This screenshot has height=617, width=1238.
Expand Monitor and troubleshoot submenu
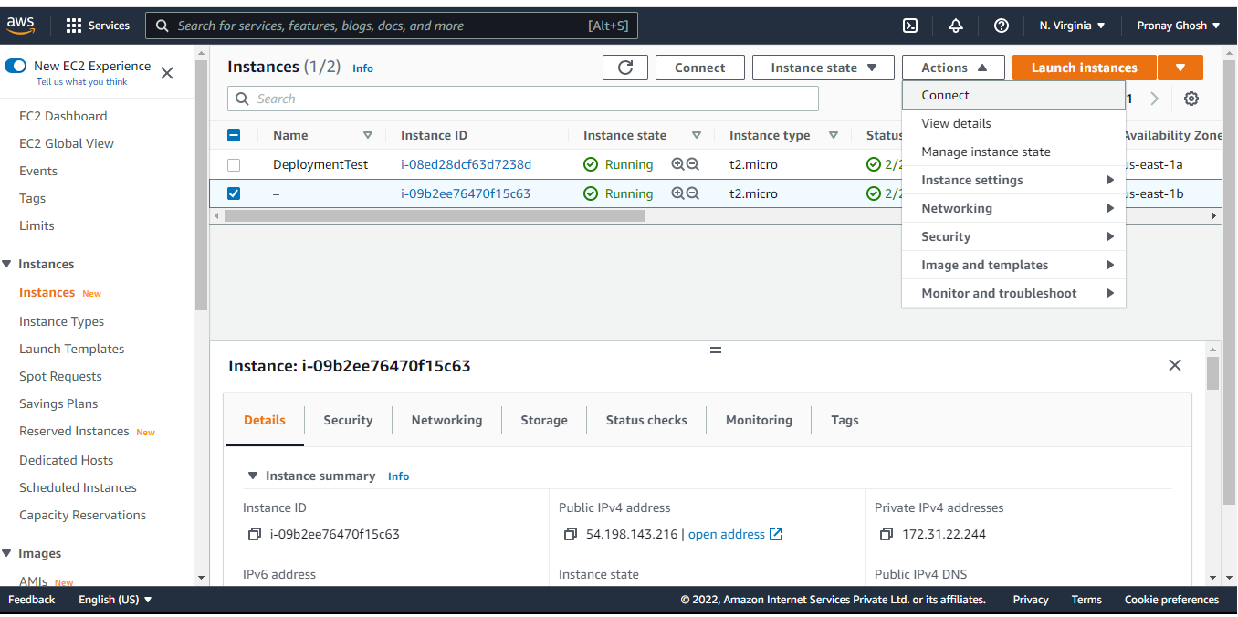pos(1013,293)
